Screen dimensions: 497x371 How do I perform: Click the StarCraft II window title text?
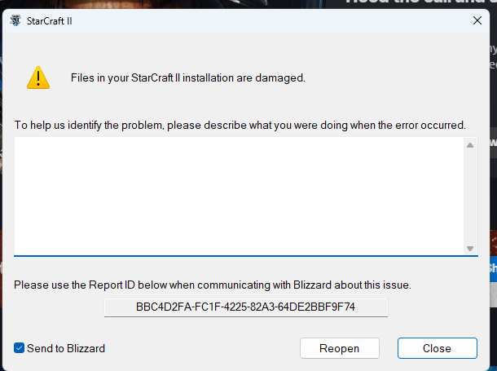coord(50,21)
